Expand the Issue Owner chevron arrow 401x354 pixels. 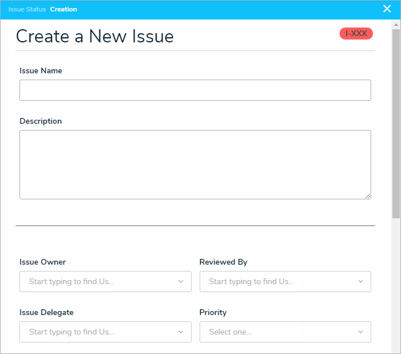pos(181,282)
